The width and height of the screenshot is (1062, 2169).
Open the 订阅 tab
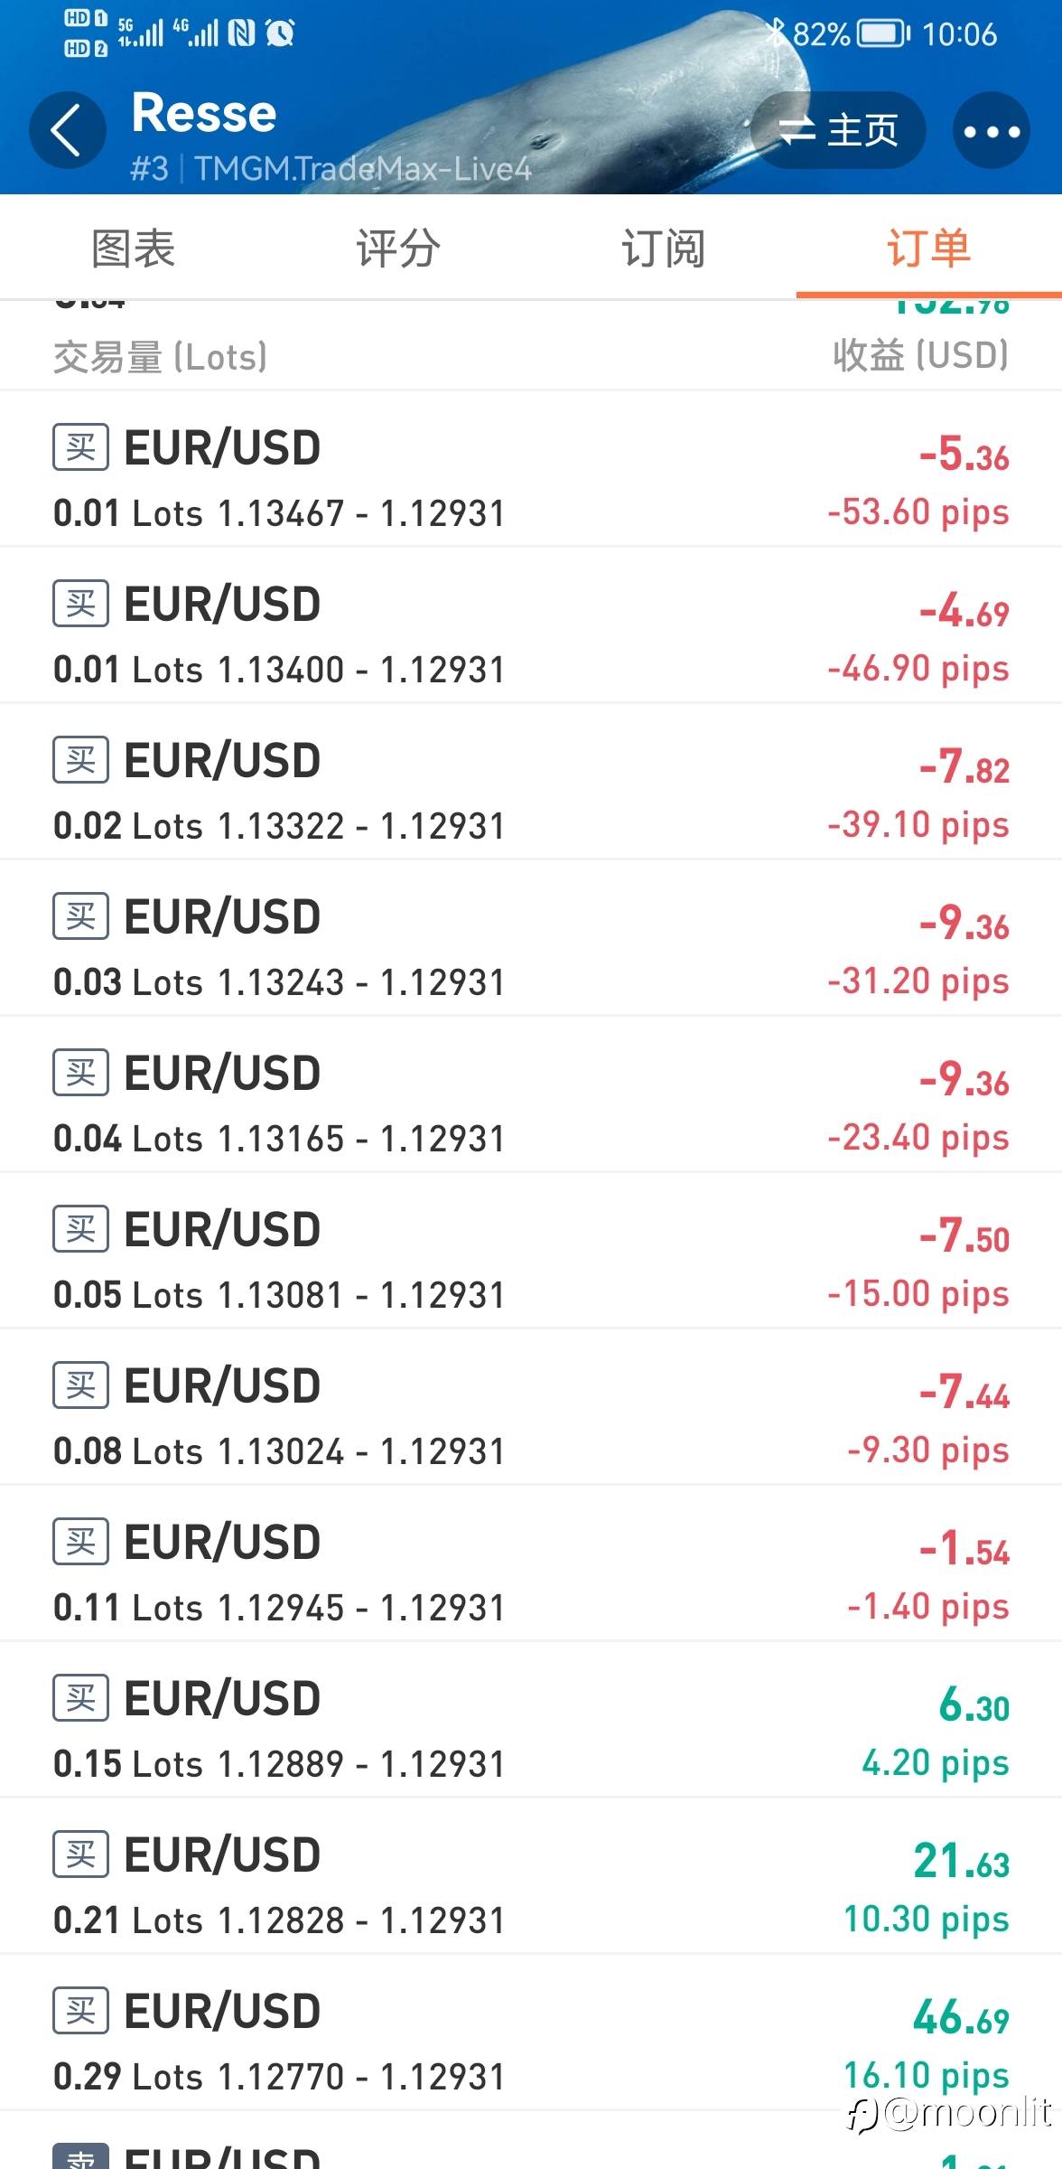point(664,249)
